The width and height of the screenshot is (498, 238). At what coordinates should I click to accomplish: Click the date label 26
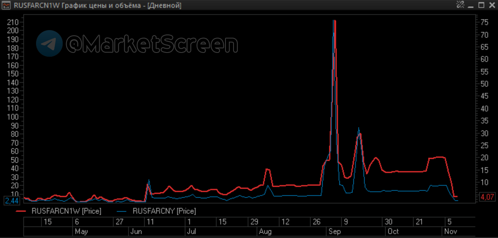[317, 222]
